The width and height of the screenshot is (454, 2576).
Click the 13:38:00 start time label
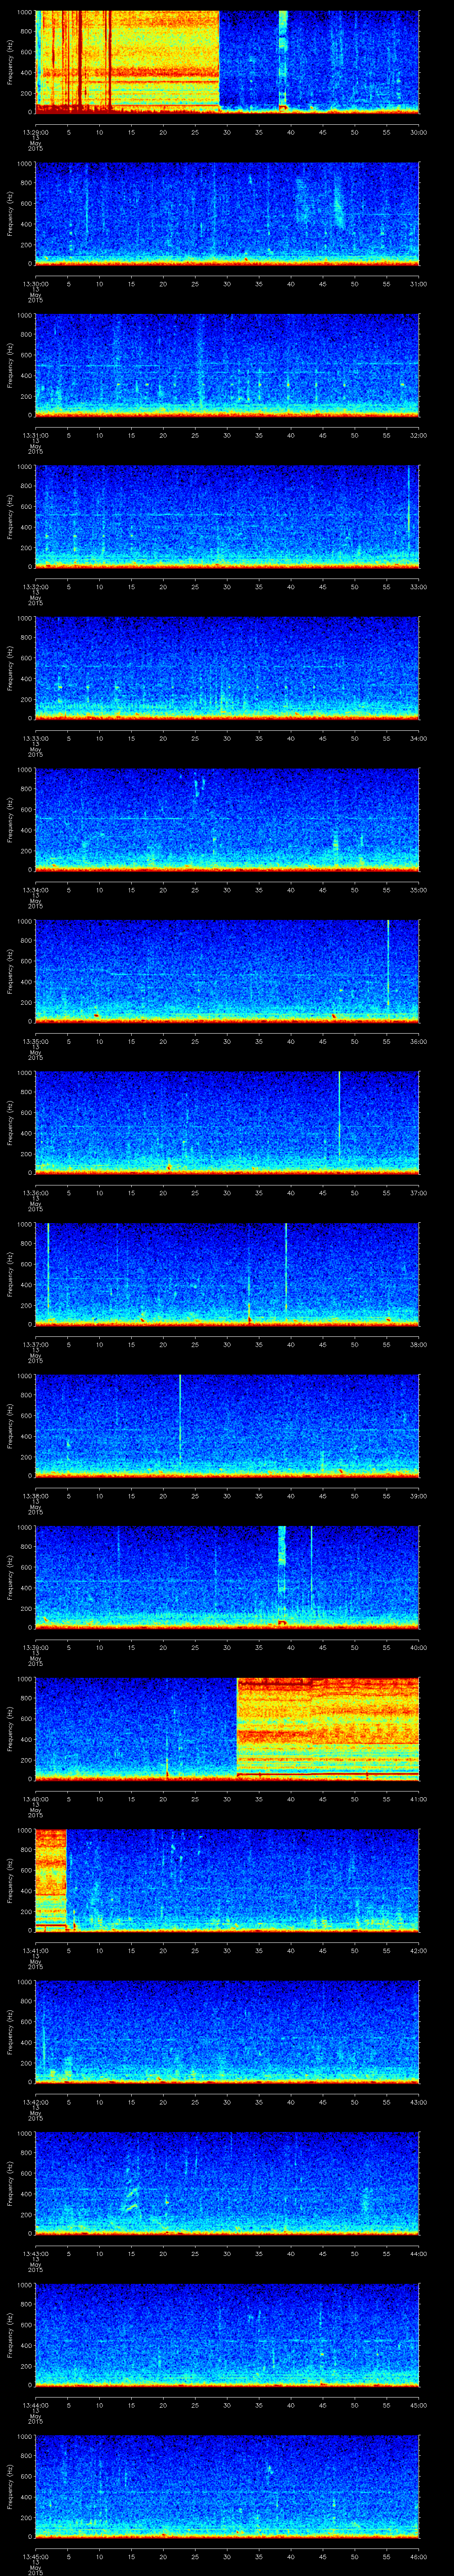tap(35, 1496)
